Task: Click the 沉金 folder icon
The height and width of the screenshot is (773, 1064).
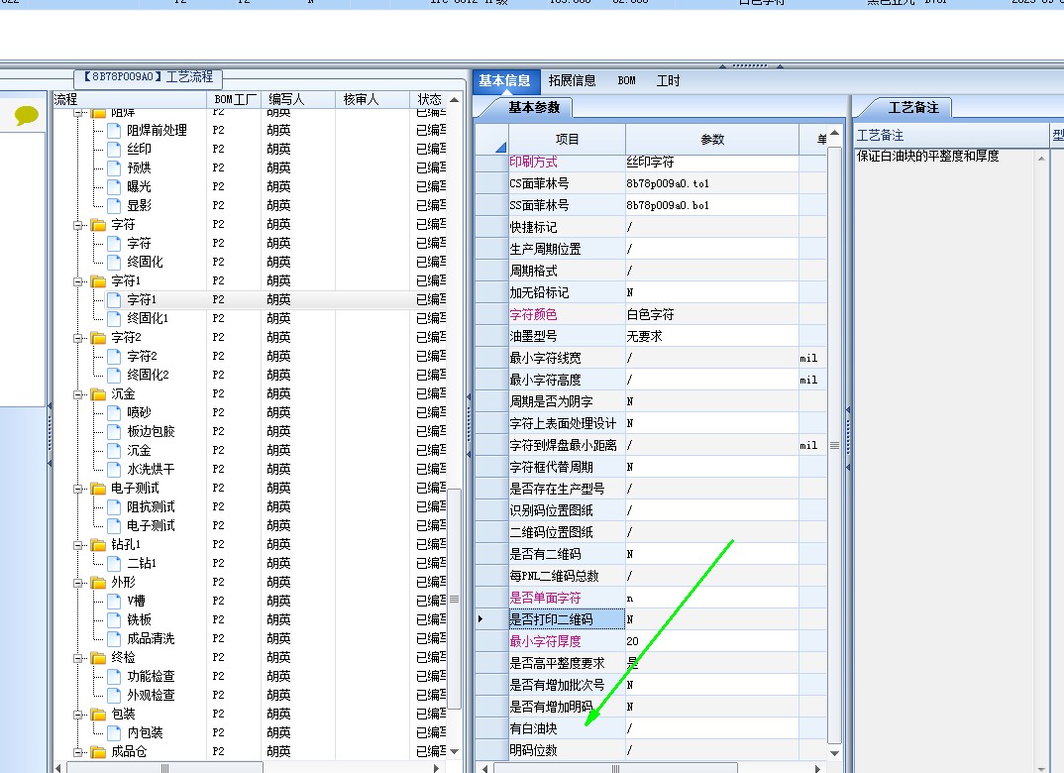Action: pyautogui.click(x=98, y=394)
